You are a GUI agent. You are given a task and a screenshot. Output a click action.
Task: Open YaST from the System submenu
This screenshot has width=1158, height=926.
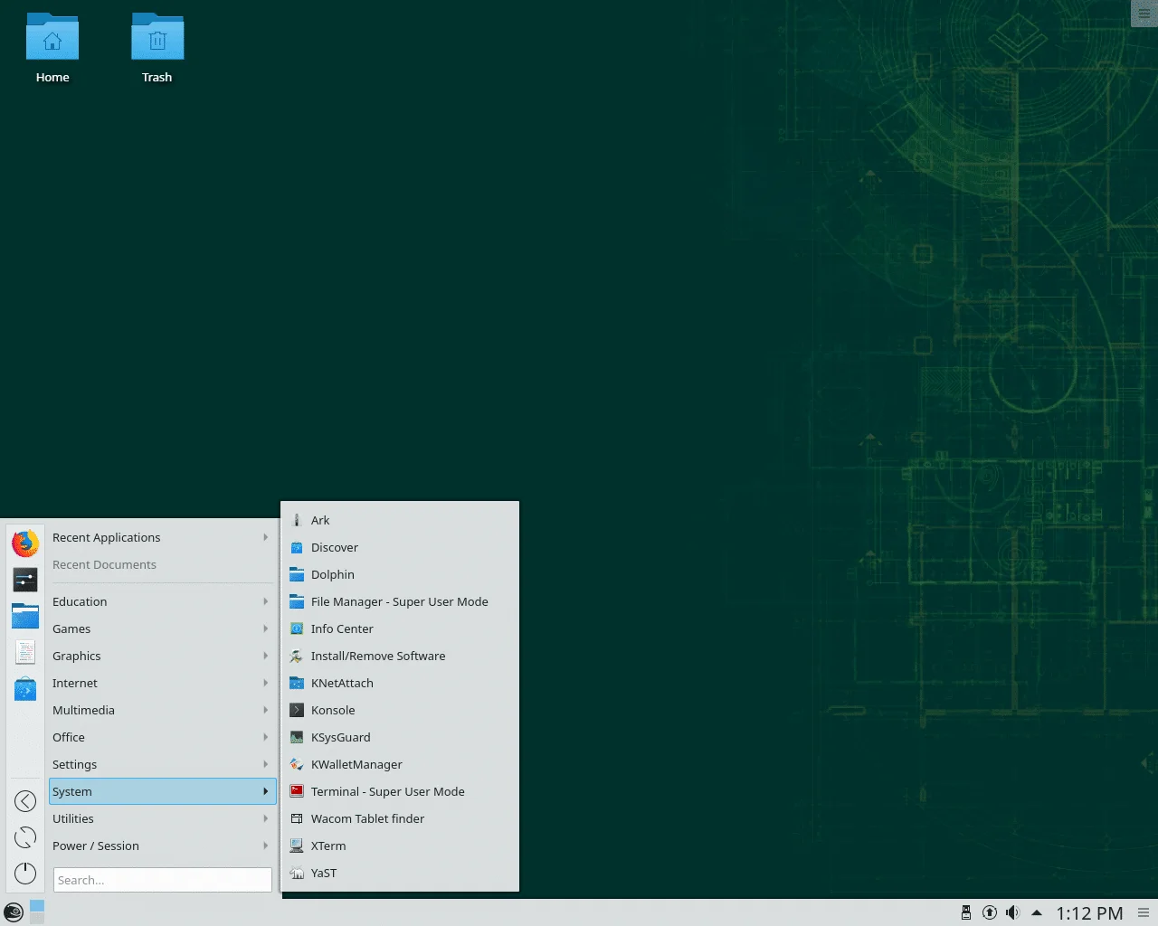[x=323, y=873]
